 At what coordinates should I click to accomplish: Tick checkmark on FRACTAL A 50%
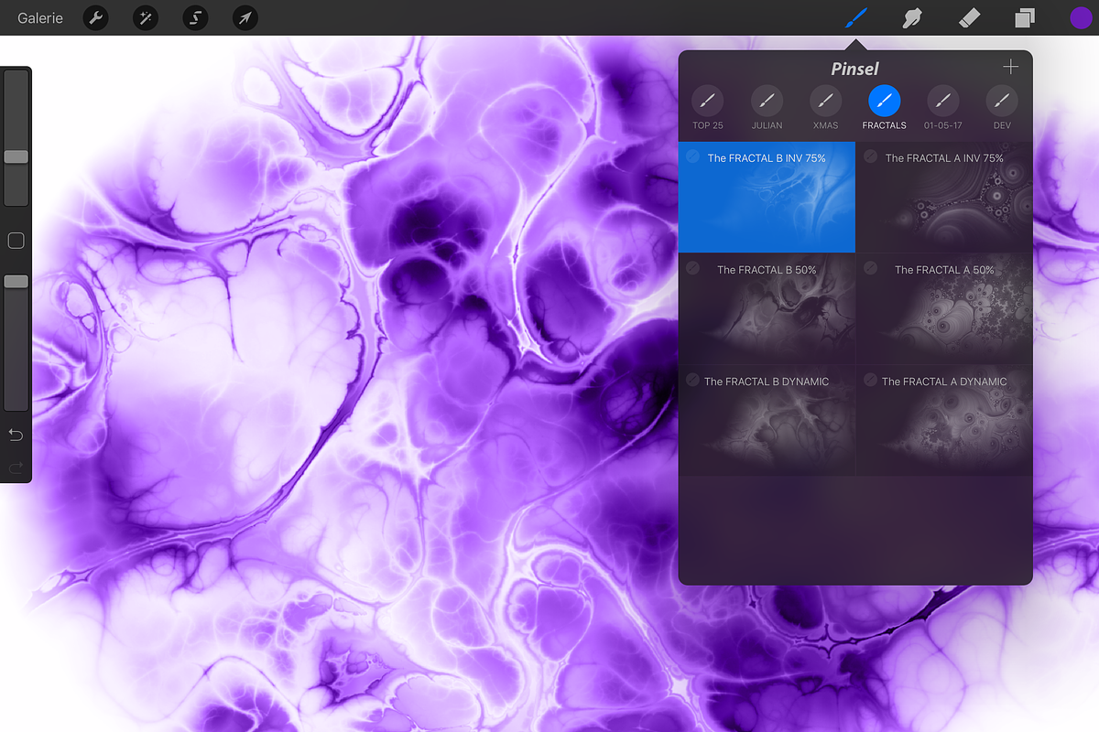(x=870, y=268)
